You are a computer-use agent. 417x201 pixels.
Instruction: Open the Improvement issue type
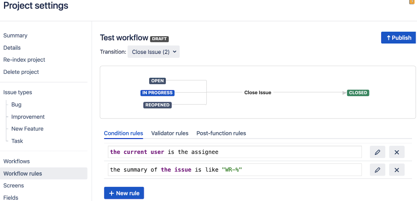coord(28,116)
